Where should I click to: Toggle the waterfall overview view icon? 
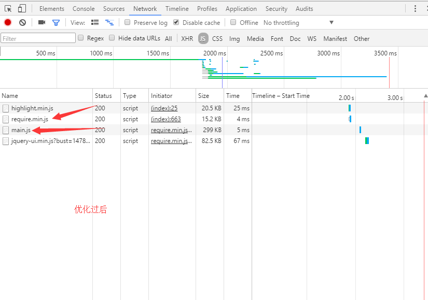[109, 23]
